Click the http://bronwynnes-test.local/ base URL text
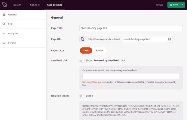Screen dimensions: 187x120 (104, 39)
